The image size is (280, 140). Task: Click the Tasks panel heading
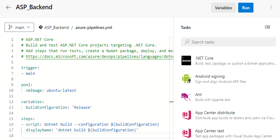coord(186,27)
